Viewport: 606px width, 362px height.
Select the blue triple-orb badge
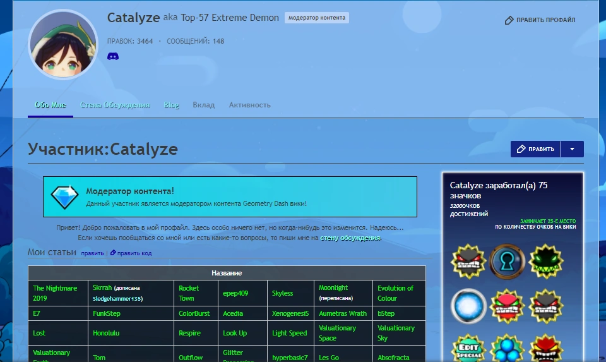coord(507,348)
